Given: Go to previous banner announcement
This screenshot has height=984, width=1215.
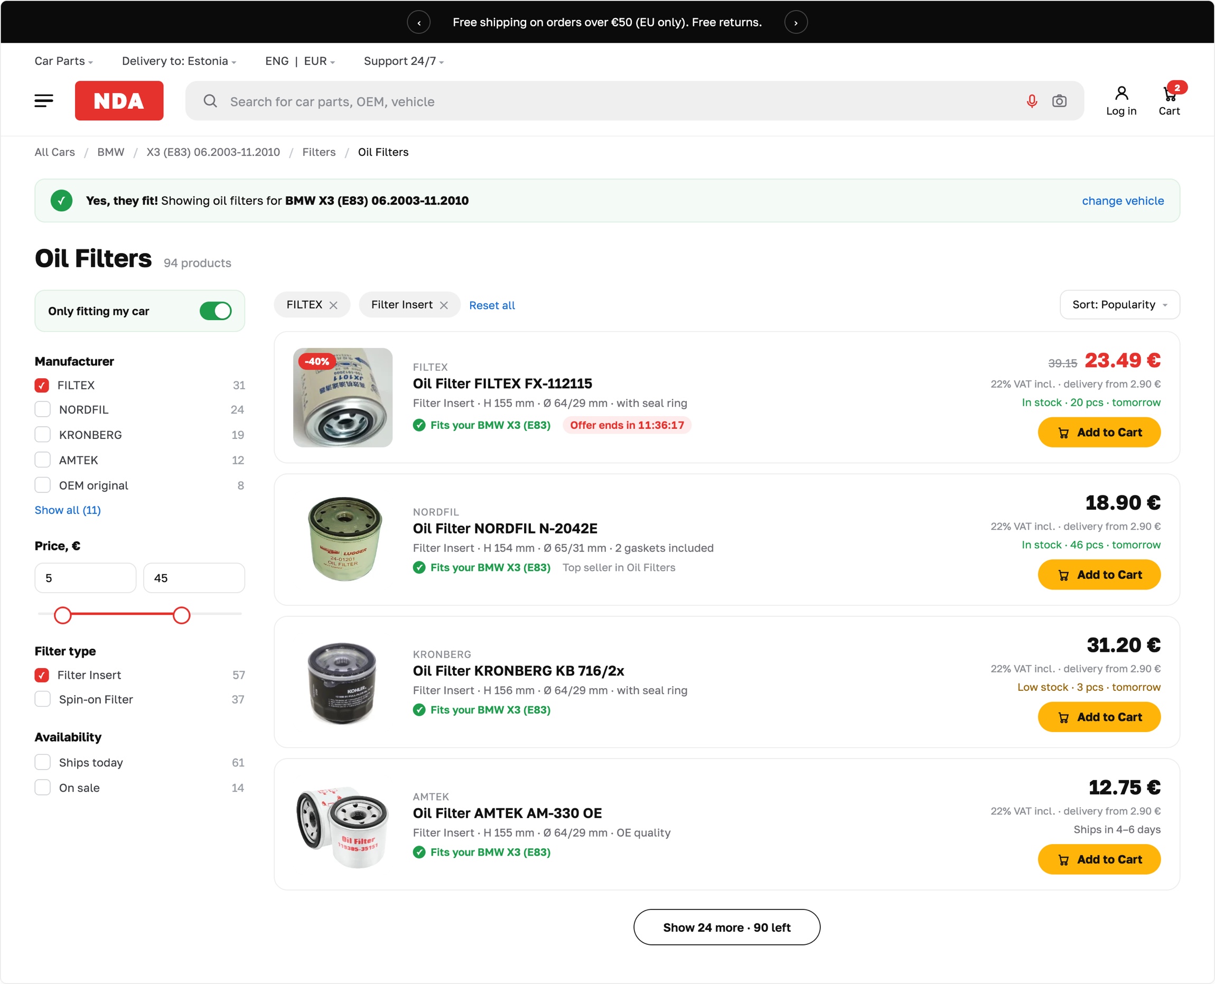Looking at the screenshot, I should [x=418, y=22].
